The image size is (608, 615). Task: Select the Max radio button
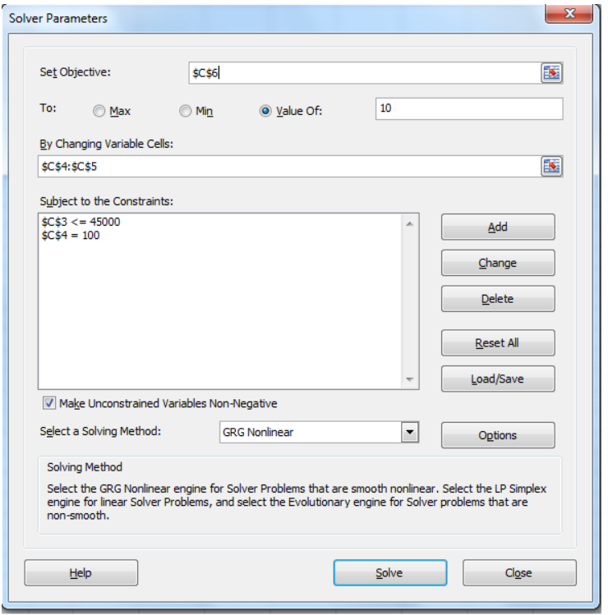coord(99,111)
